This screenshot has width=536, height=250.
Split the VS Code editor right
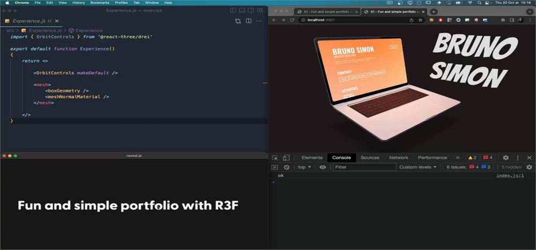[249, 21]
